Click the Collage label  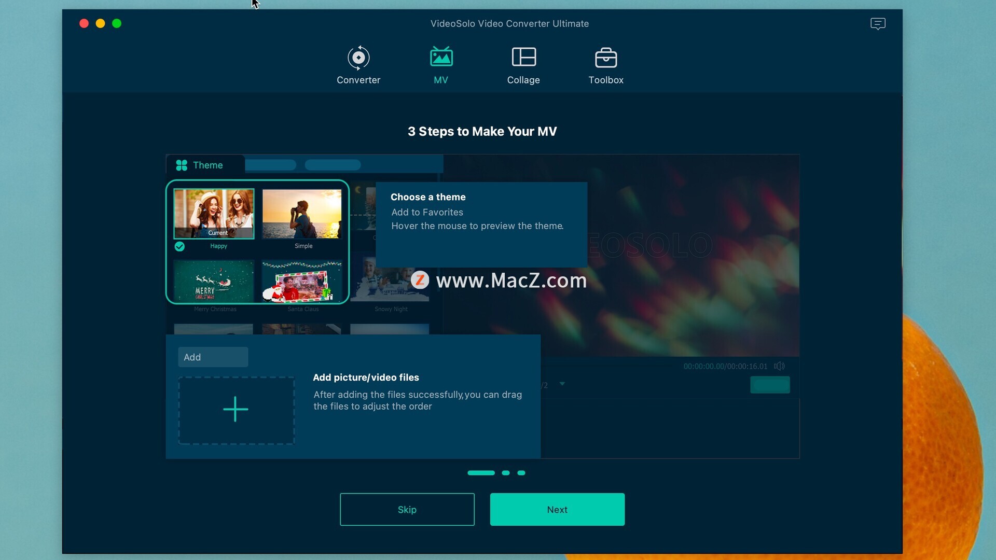(x=523, y=80)
